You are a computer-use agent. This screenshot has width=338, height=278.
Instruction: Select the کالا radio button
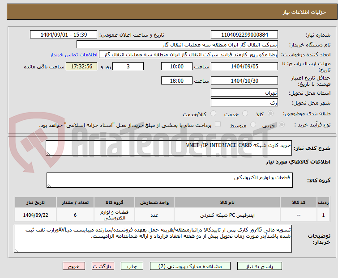(x=270, y=114)
